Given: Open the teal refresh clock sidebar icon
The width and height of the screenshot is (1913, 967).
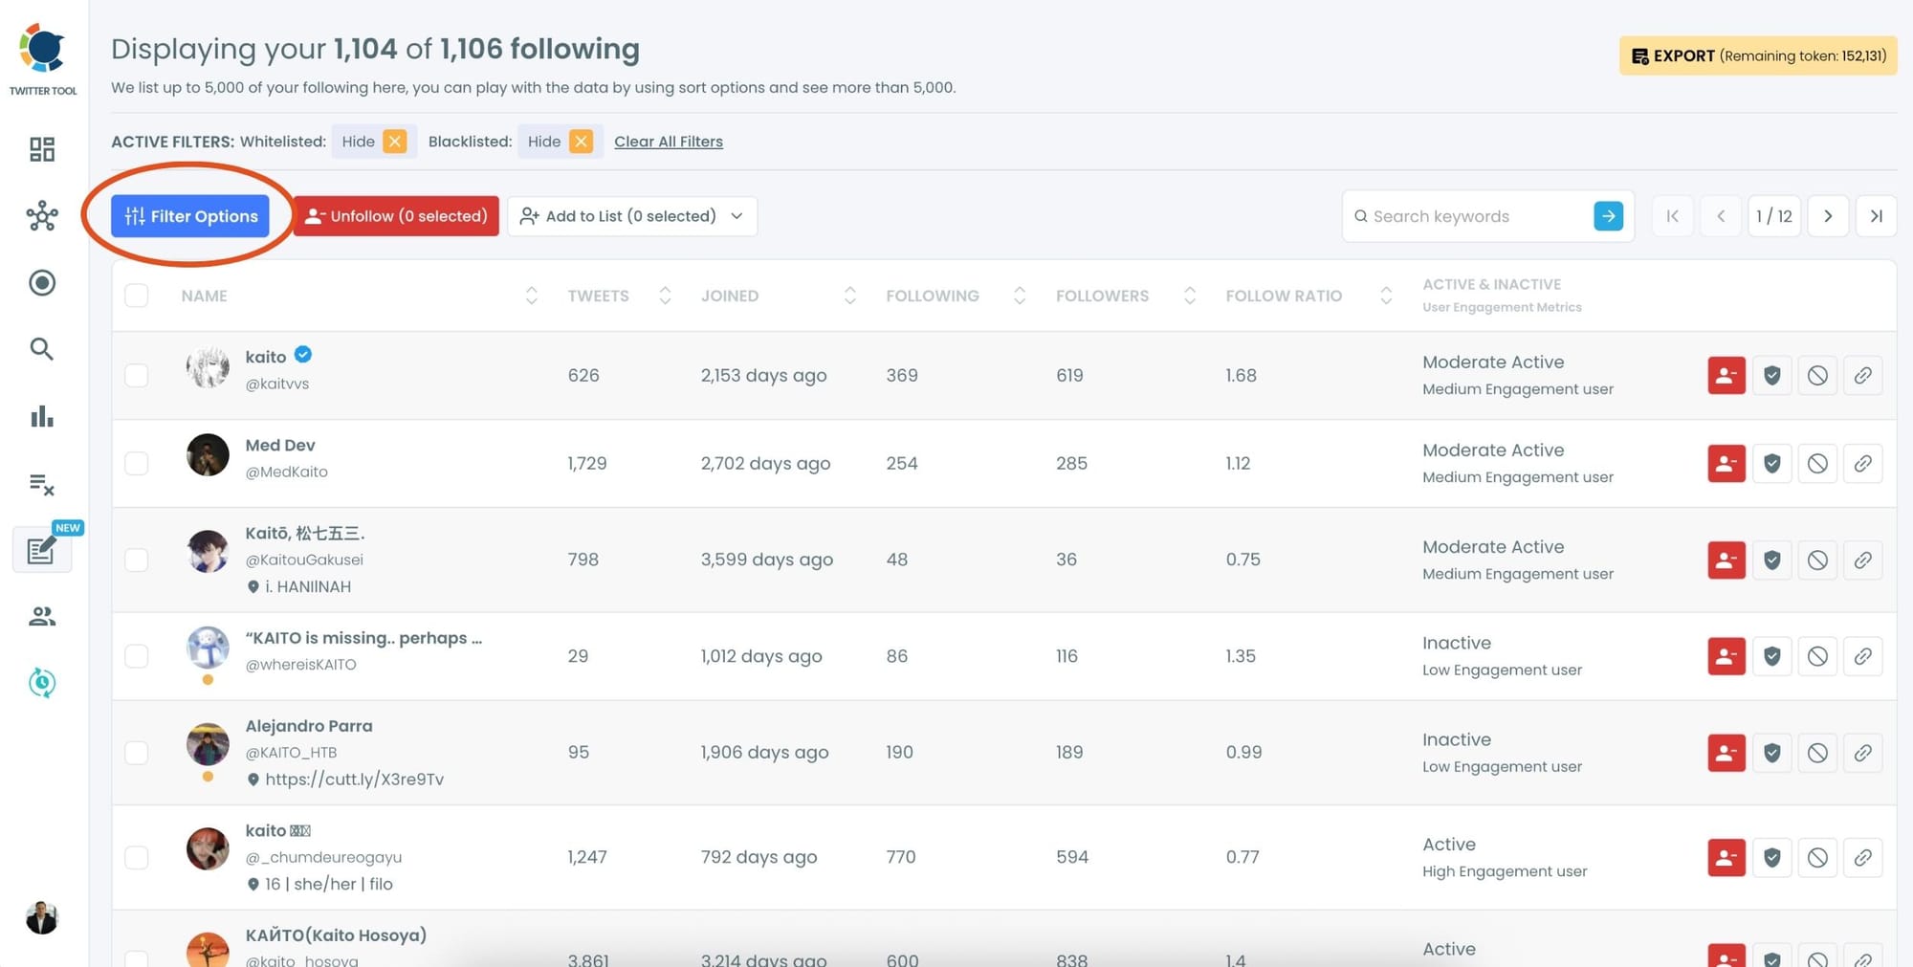Looking at the screenshot, I should tap(42, 683).
